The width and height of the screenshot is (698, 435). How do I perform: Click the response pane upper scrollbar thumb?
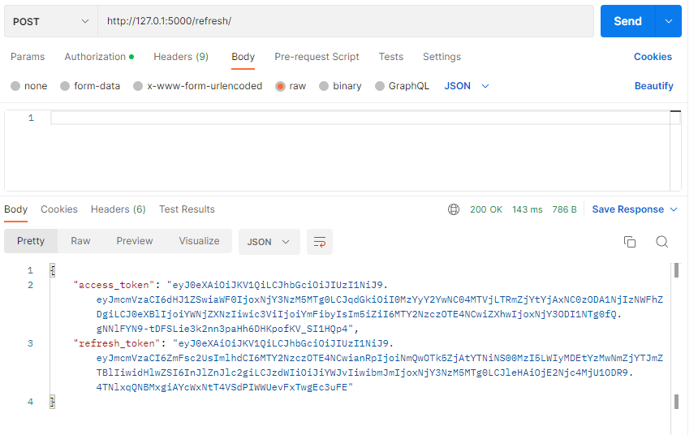(x=677, y=270)
